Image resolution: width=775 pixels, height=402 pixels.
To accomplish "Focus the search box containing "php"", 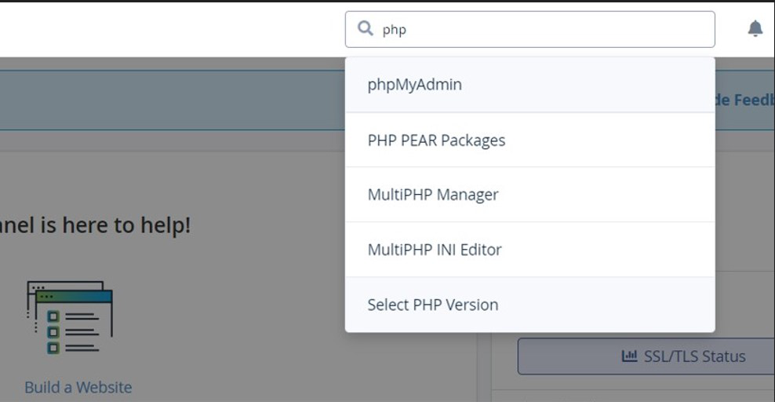I will (541, 30).
